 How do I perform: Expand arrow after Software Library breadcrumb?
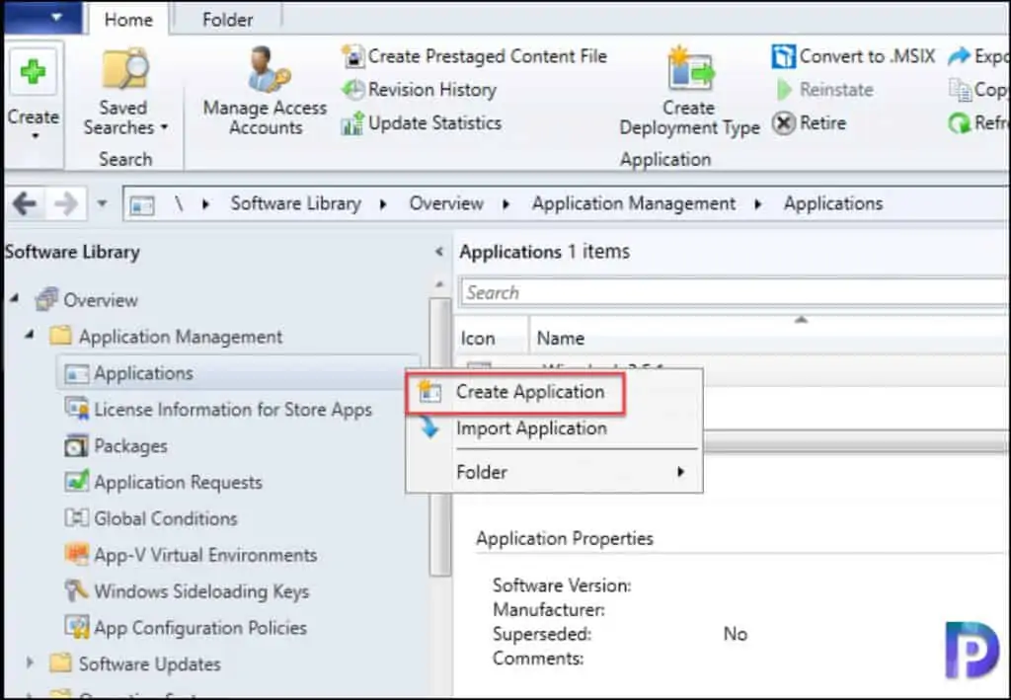click(x=384, y=204)
